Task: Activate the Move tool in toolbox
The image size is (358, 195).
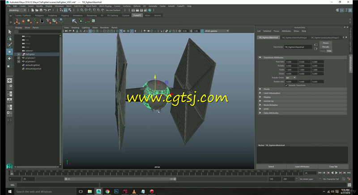Action: 9,52
